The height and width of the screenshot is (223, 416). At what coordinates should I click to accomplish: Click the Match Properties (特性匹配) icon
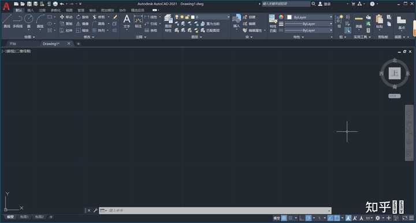coord(273,23)
